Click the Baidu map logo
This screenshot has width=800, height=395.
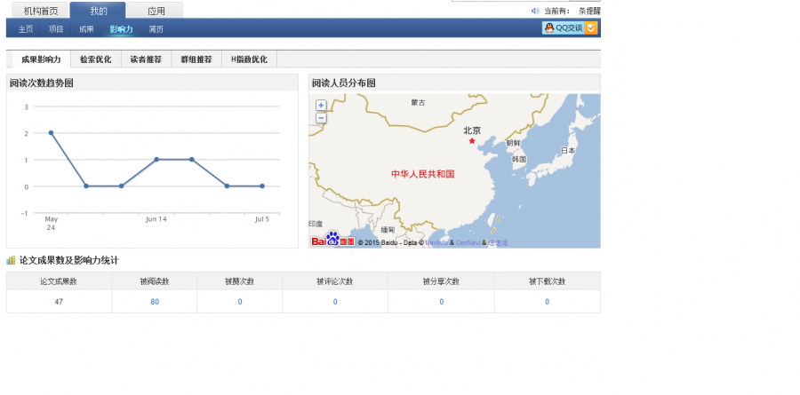(332, 240)
